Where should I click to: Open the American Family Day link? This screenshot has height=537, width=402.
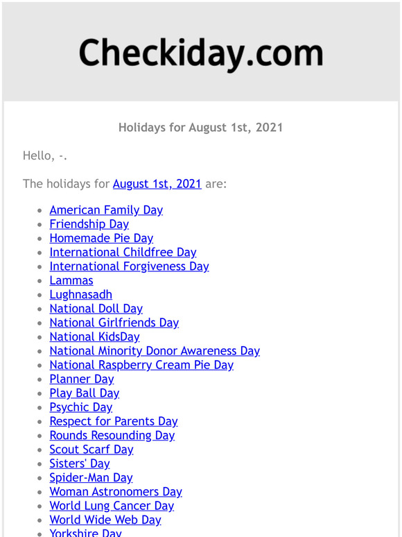[106, 210]
